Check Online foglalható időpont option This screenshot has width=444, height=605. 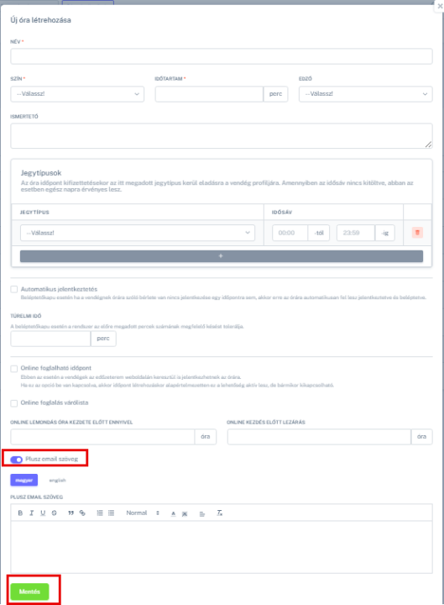tap(14, 368)
